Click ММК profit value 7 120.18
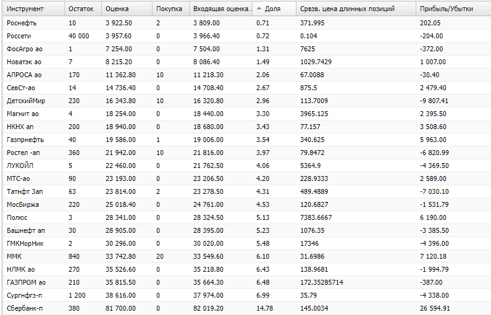Screen dimensions: 491x315 tap(433, 256)
